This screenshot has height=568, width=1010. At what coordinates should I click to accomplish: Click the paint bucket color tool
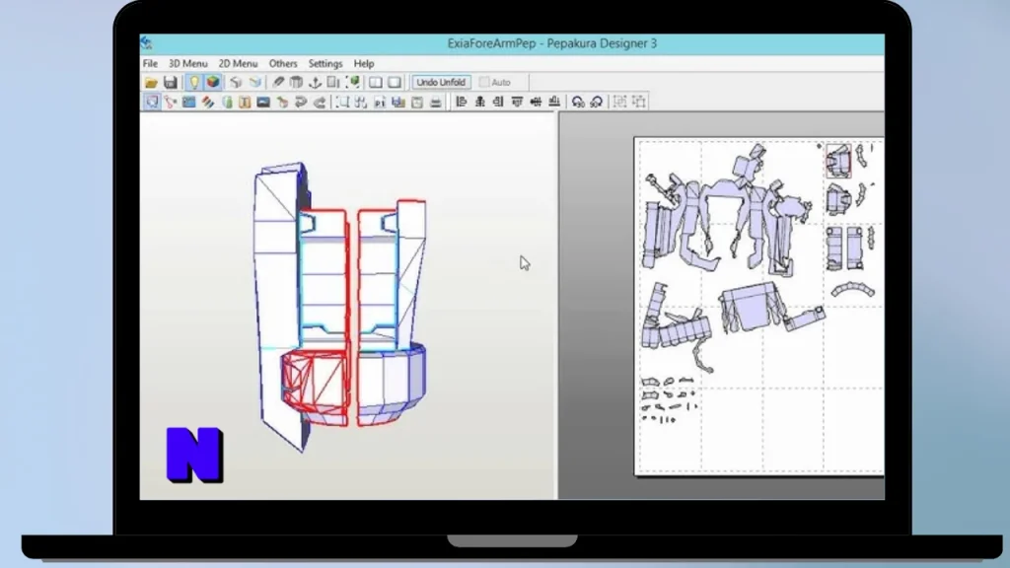(282, 102)
